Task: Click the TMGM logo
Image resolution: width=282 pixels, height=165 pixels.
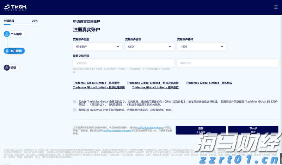Action: click(x=15, y=7)
